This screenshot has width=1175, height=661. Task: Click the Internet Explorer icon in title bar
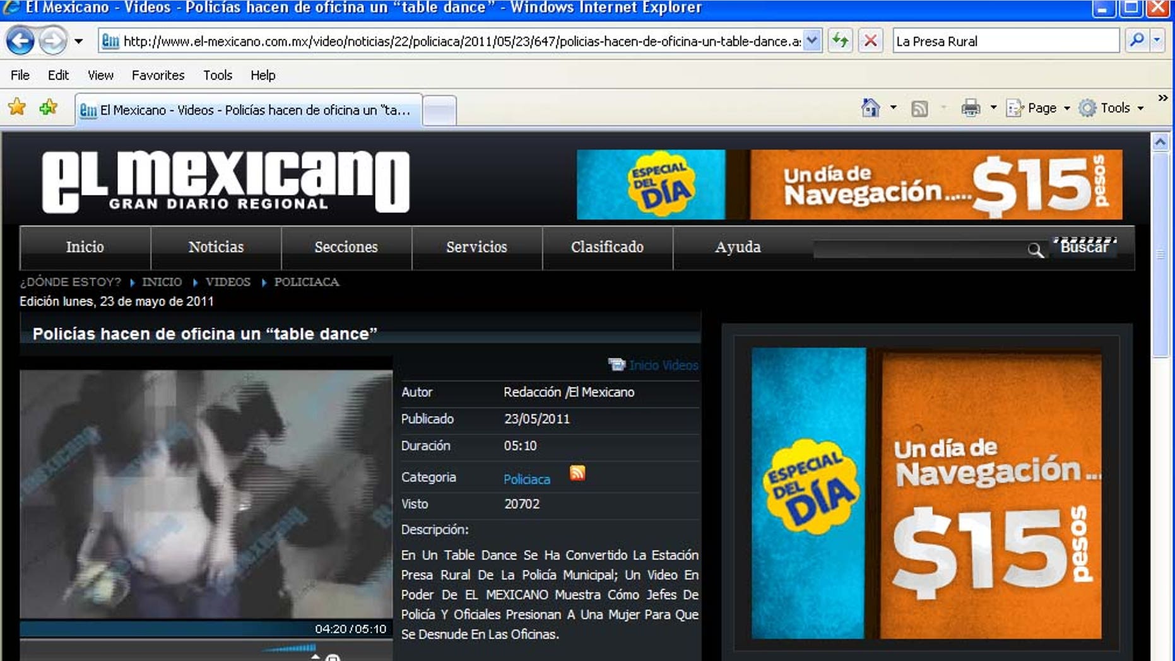click(x=11, y=8)
